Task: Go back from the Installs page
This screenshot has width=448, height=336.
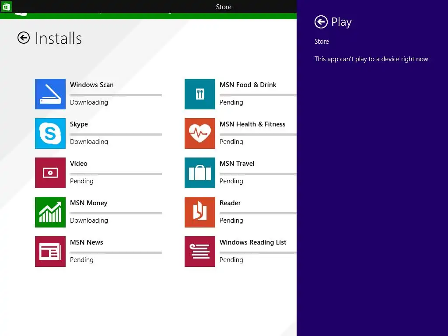Action: [x=24, y=38]
